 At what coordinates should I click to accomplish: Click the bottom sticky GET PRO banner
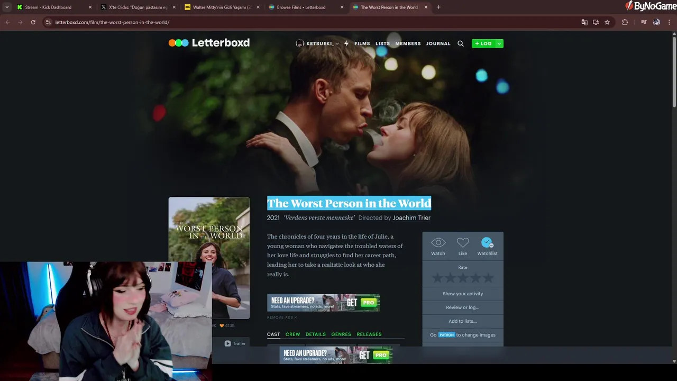(336, 355)
